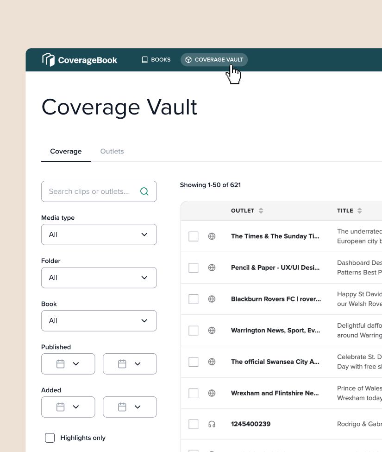The height and width of the screenshot is (452, 382).
Task: Switch to the Outlets tab
Action: [x=112, y=151]
